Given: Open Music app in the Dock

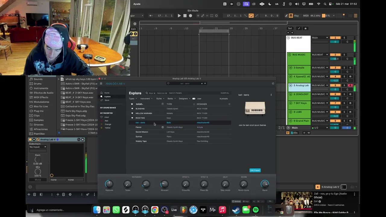Looking at the screenshot, I should tap(222, 210).
